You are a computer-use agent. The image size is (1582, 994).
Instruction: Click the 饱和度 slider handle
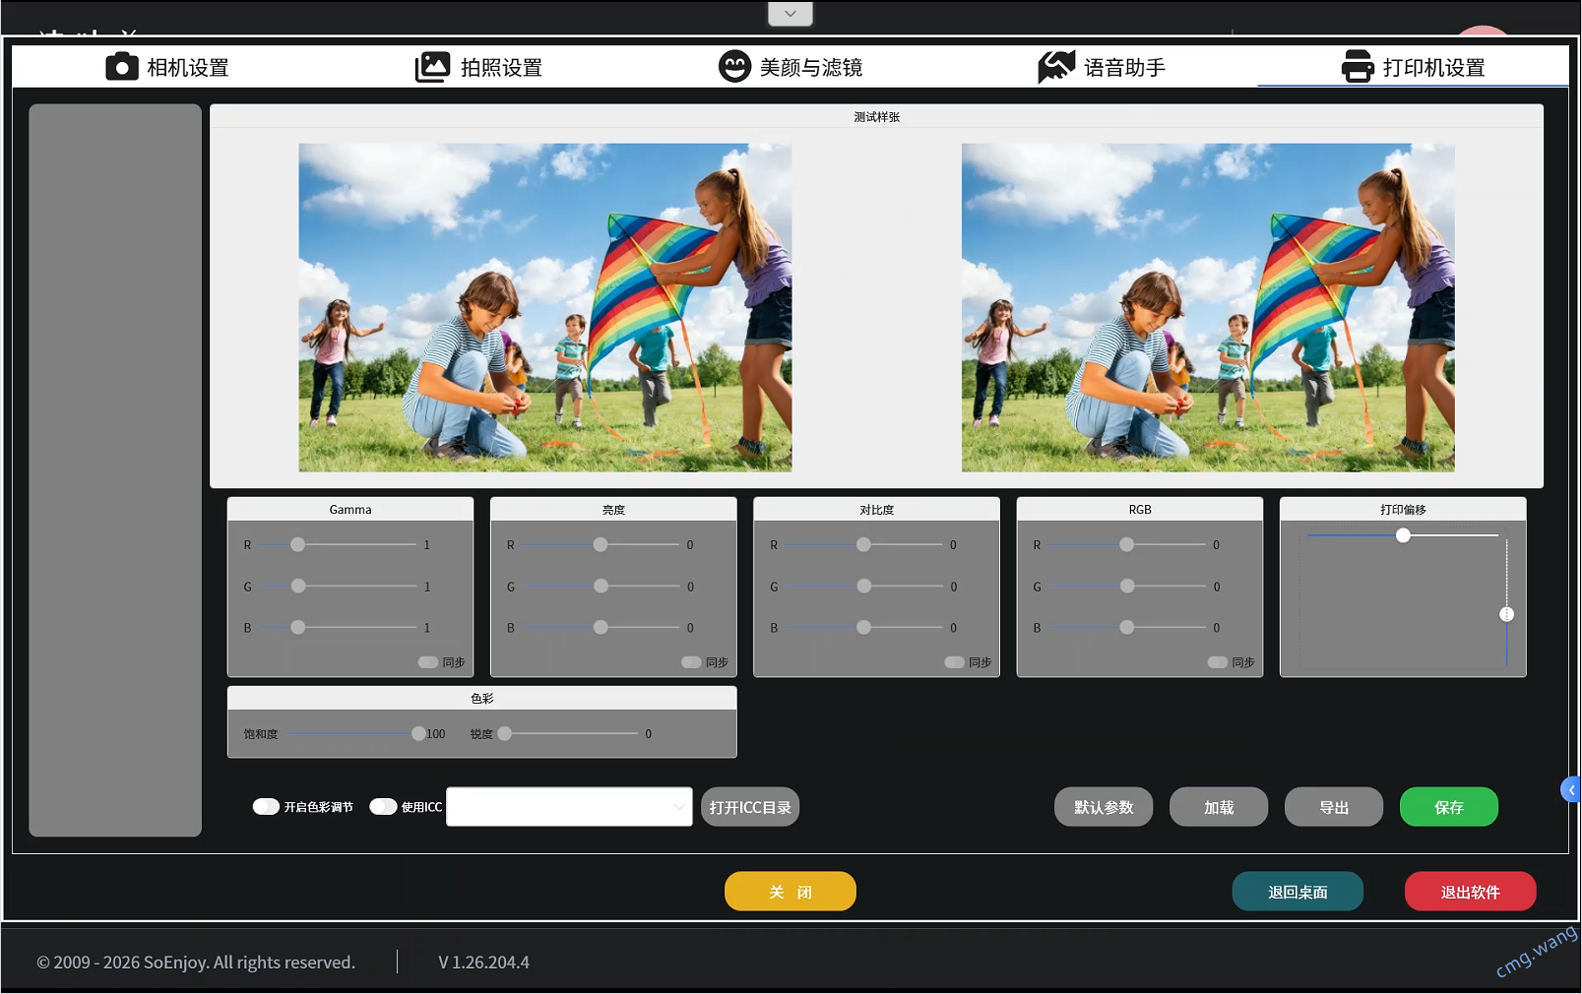(418, 734)
